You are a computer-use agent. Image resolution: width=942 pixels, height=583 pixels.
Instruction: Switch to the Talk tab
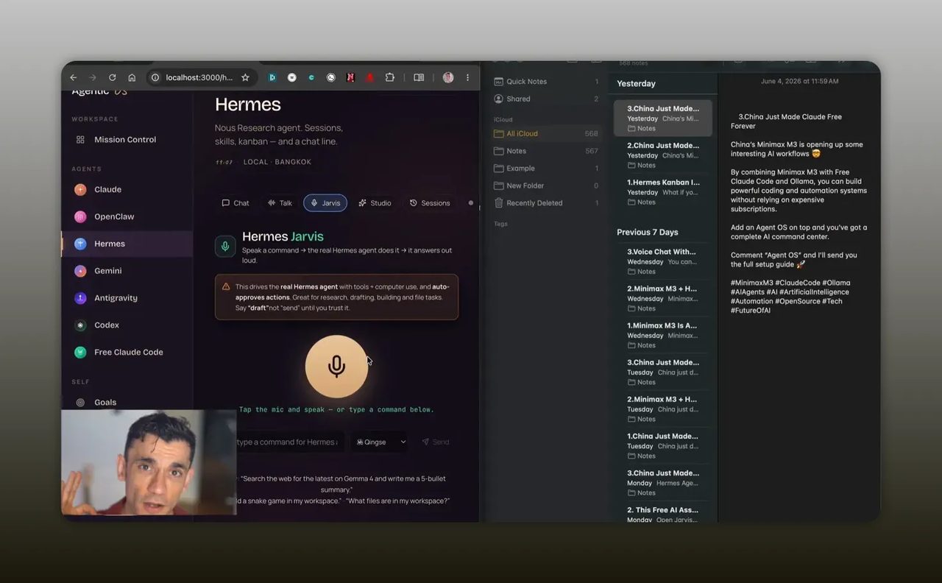click(280, 202)
